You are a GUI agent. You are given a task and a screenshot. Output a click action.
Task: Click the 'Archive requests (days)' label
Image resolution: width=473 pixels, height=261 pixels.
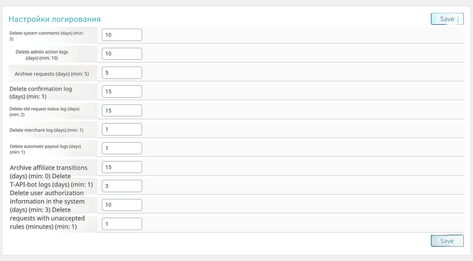point(52,74)
